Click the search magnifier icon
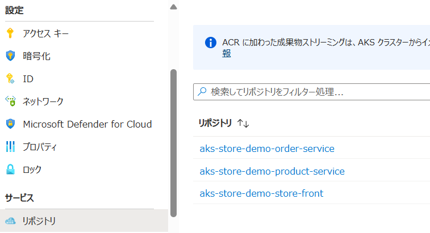Image resolution: width=430 pixels, height=233 pixels. click(x=202, y=91)
